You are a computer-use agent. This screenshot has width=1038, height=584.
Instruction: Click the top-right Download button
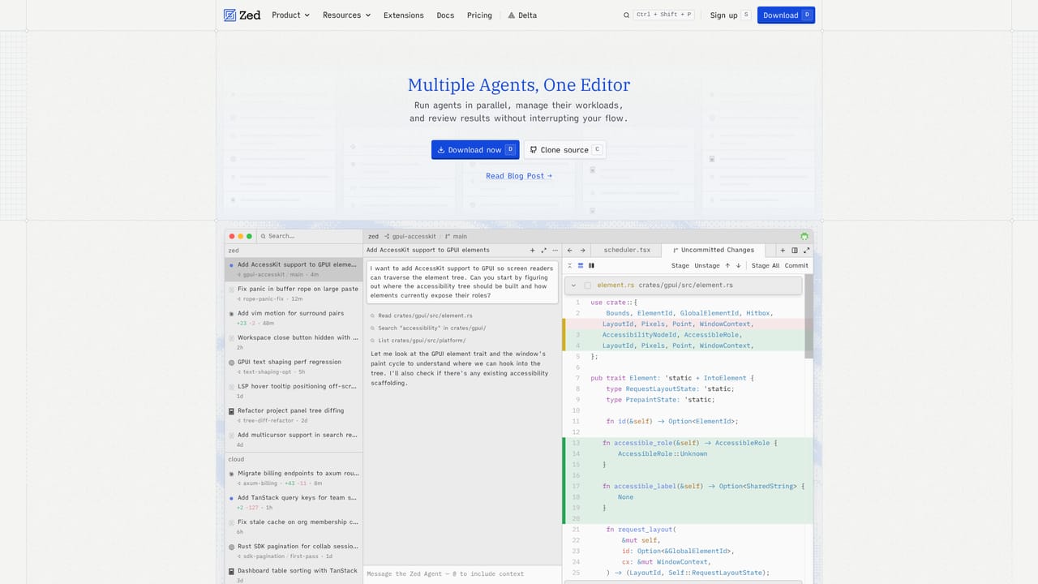786,15
